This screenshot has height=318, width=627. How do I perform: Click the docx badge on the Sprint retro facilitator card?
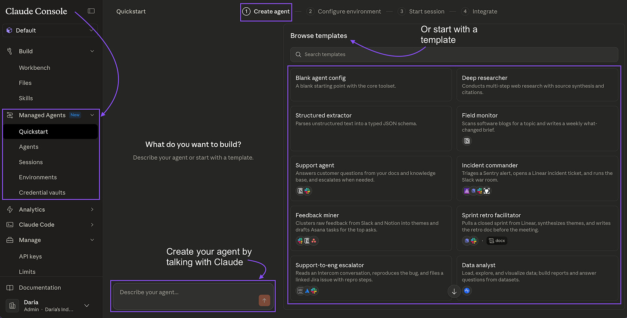pyautogui.click(x=497, y=241)
